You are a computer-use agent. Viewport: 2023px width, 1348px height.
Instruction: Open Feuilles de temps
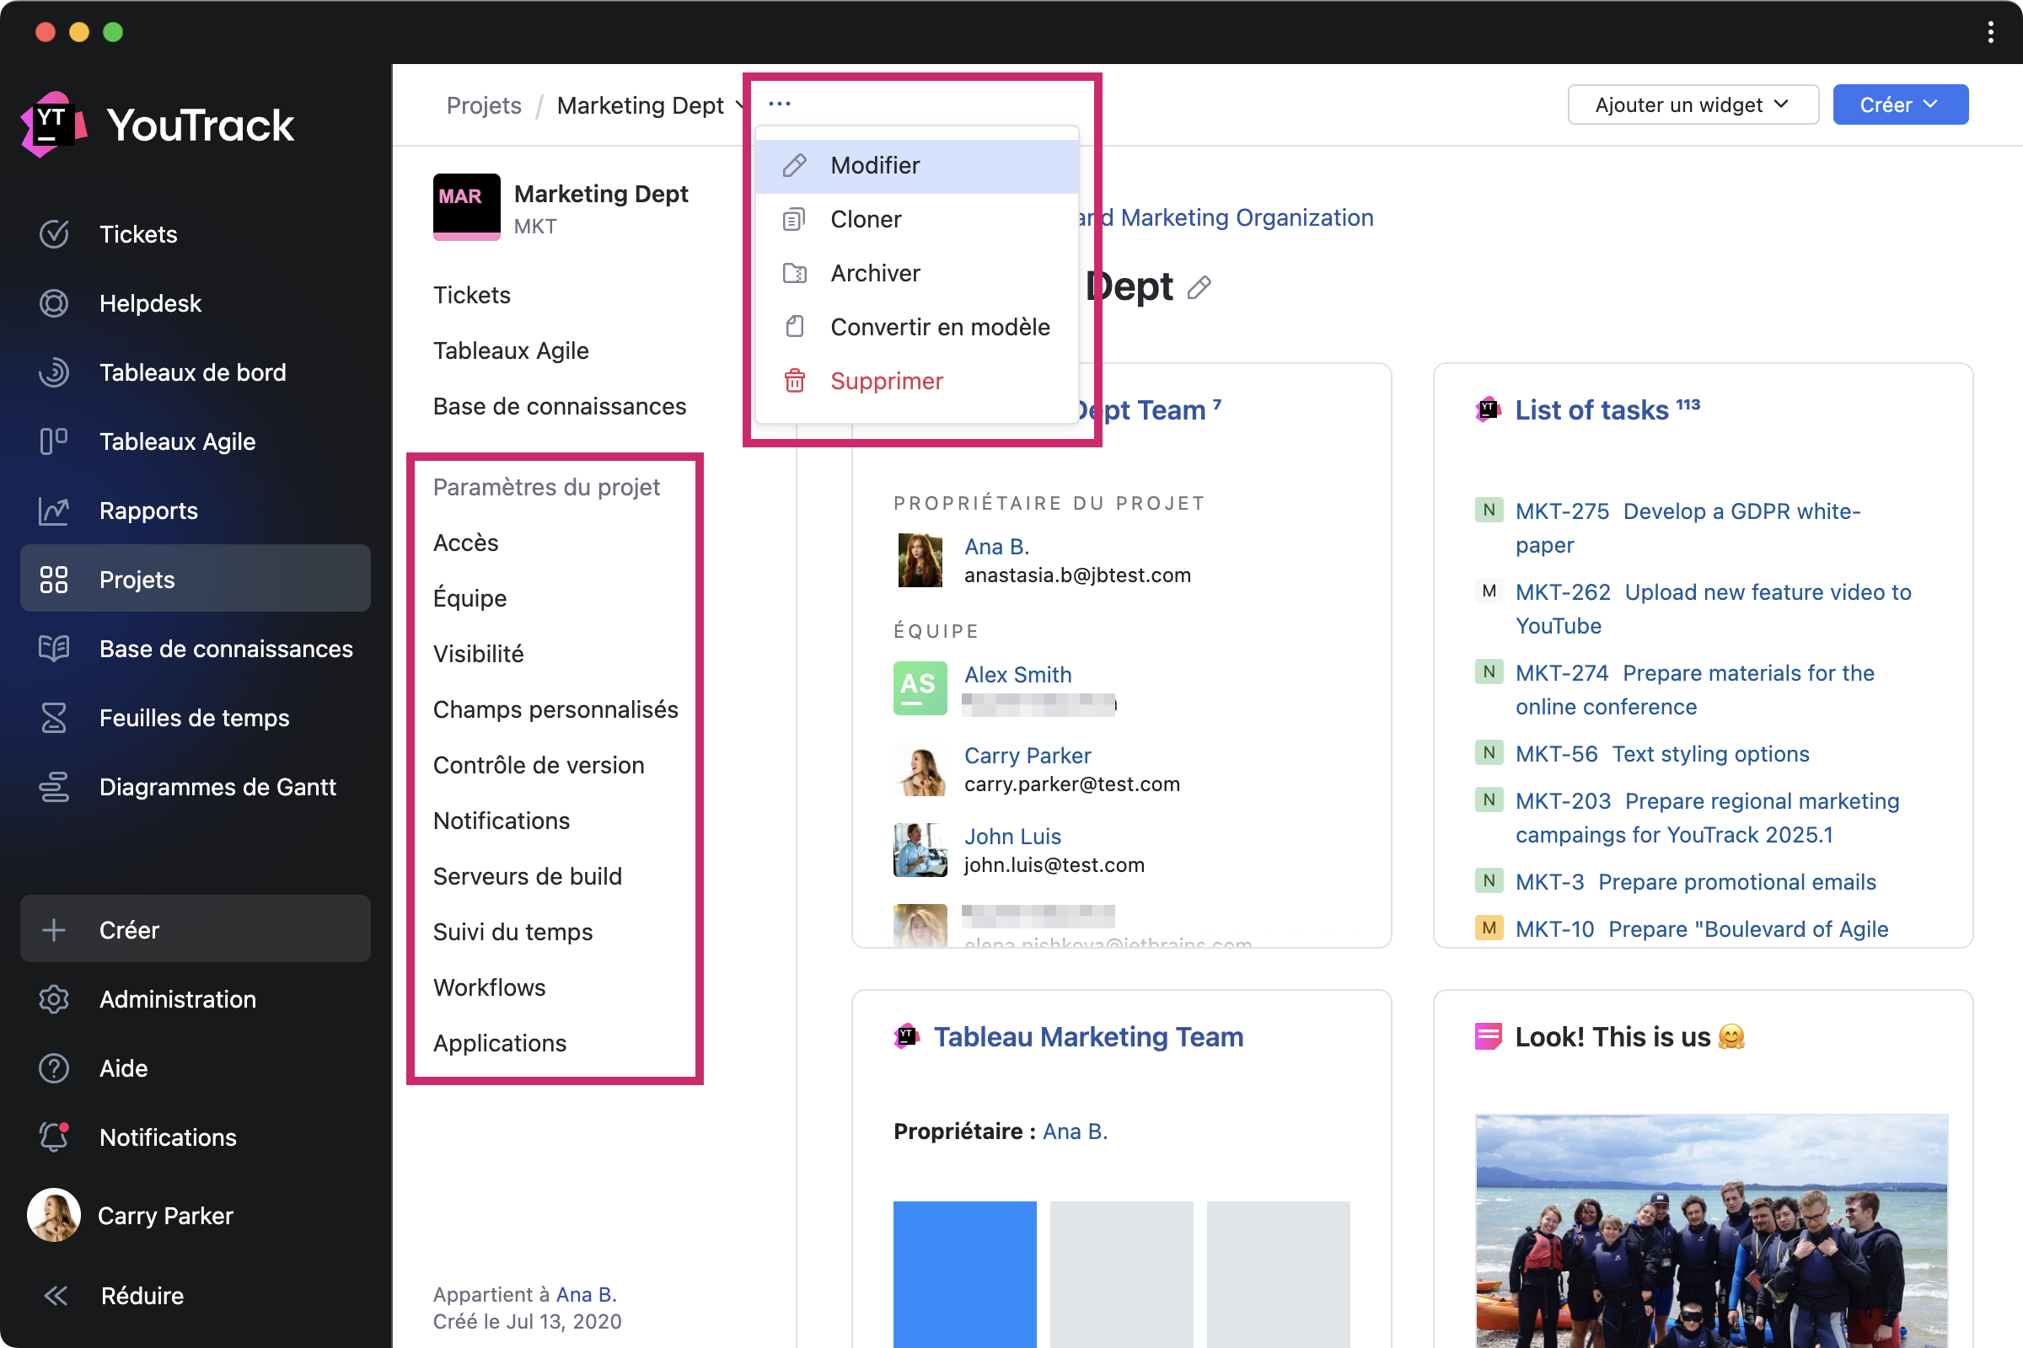[194, 718]
